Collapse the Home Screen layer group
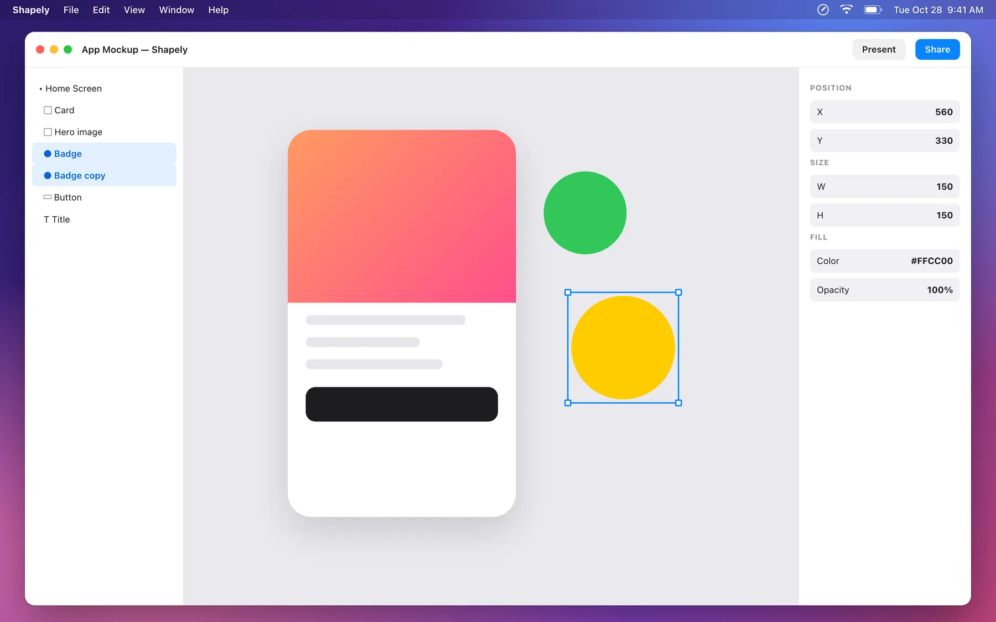Viewport: 996px width, 622px height. click(x=40, y=89)
